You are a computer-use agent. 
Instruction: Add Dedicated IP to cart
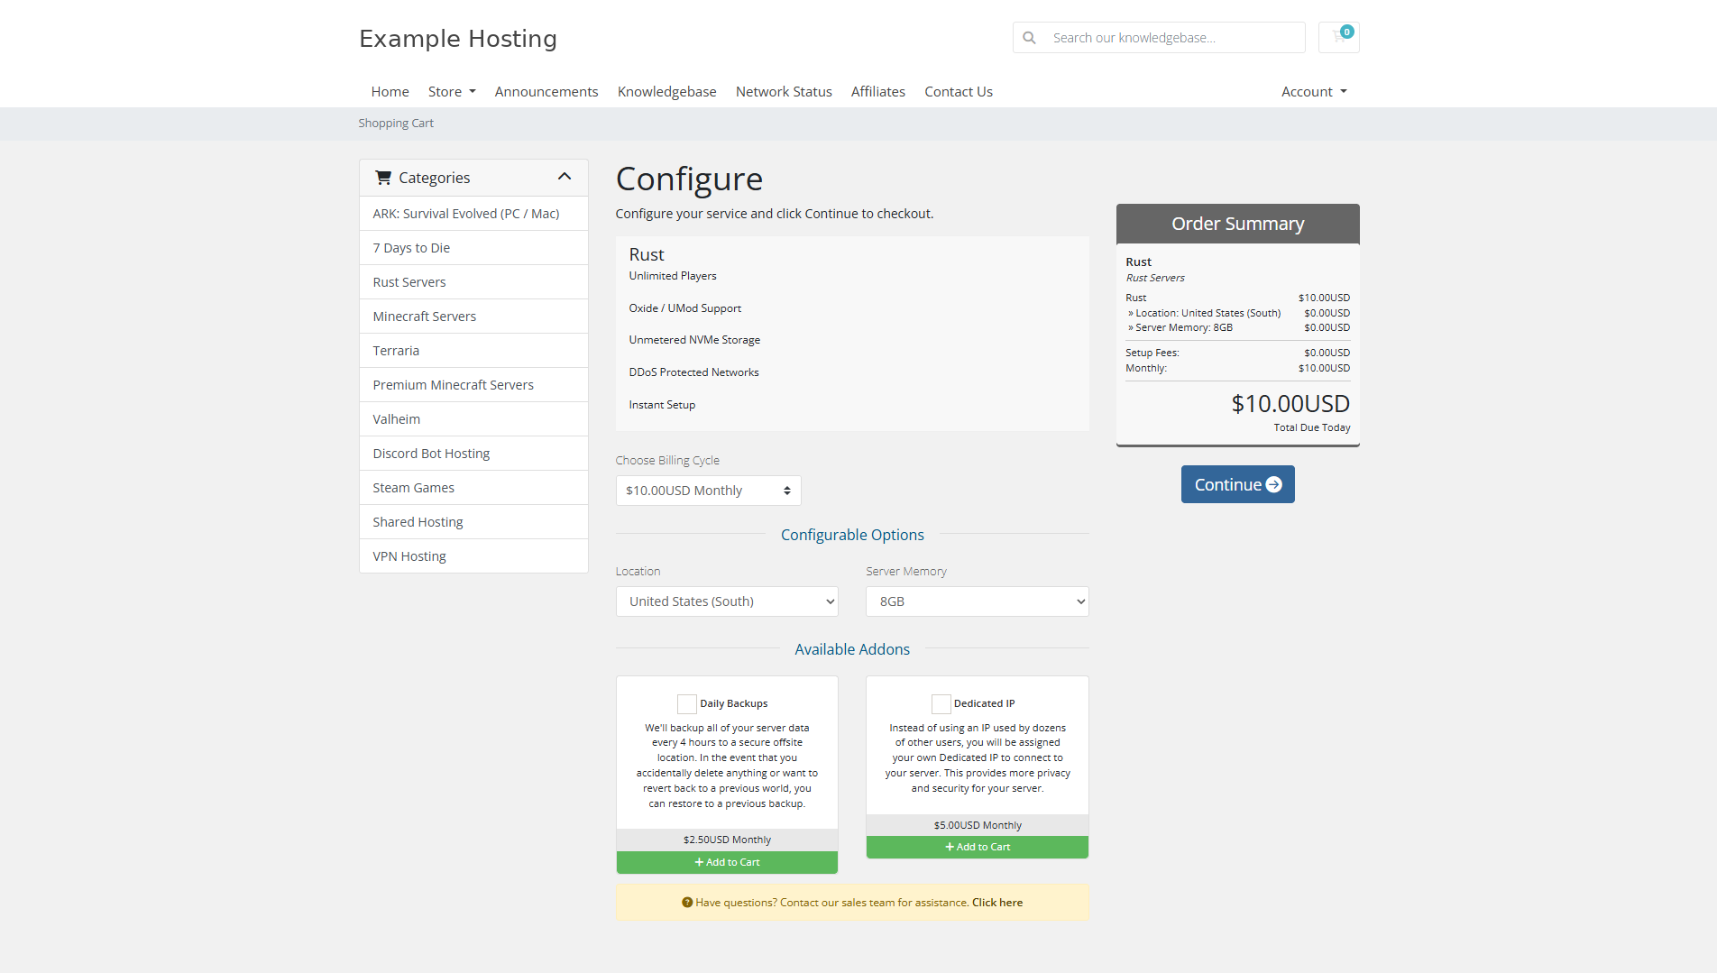tap(977, 847)
